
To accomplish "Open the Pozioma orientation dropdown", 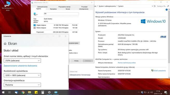I will point(22,85).
